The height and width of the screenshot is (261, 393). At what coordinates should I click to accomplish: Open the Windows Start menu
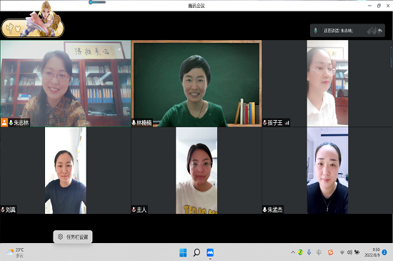183,252
